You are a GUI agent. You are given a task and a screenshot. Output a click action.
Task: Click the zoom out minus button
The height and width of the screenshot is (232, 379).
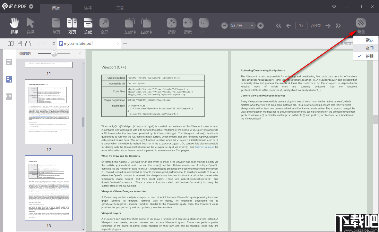[225, 26]
